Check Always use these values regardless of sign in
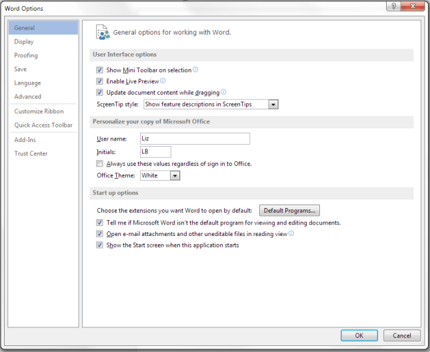Image resolution: width=430 pixels, height=352 pixels. [100, 163]
